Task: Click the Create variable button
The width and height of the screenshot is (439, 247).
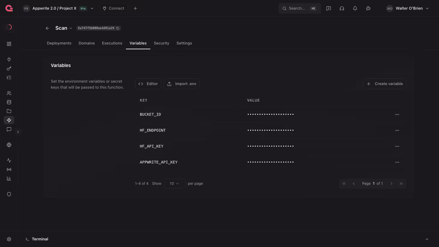Action: click(x=385, y=84)
